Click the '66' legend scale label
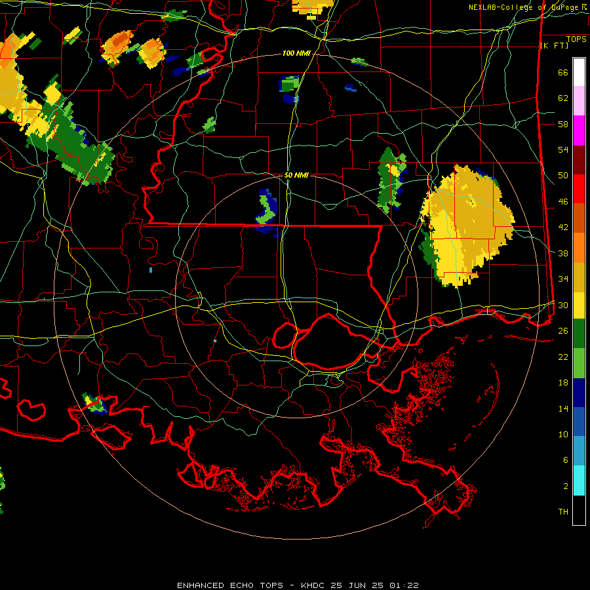 563,73
